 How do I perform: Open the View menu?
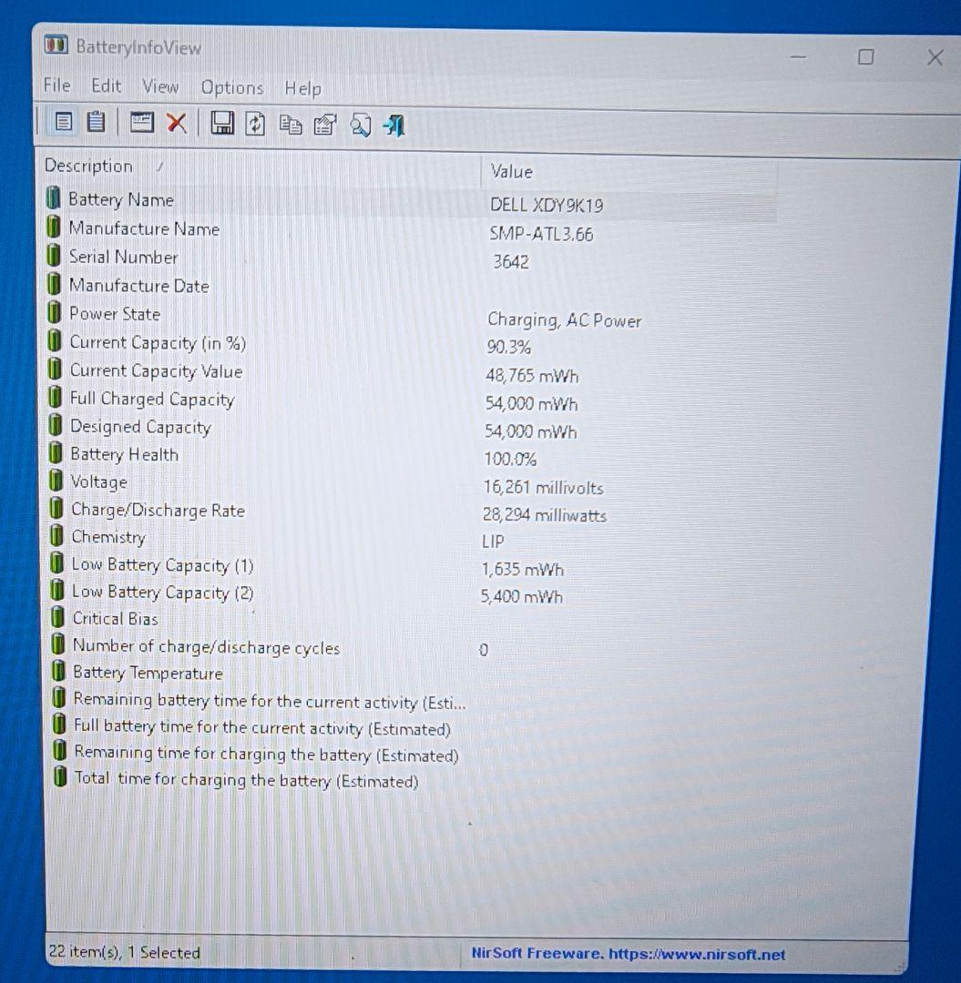(159, 87)
